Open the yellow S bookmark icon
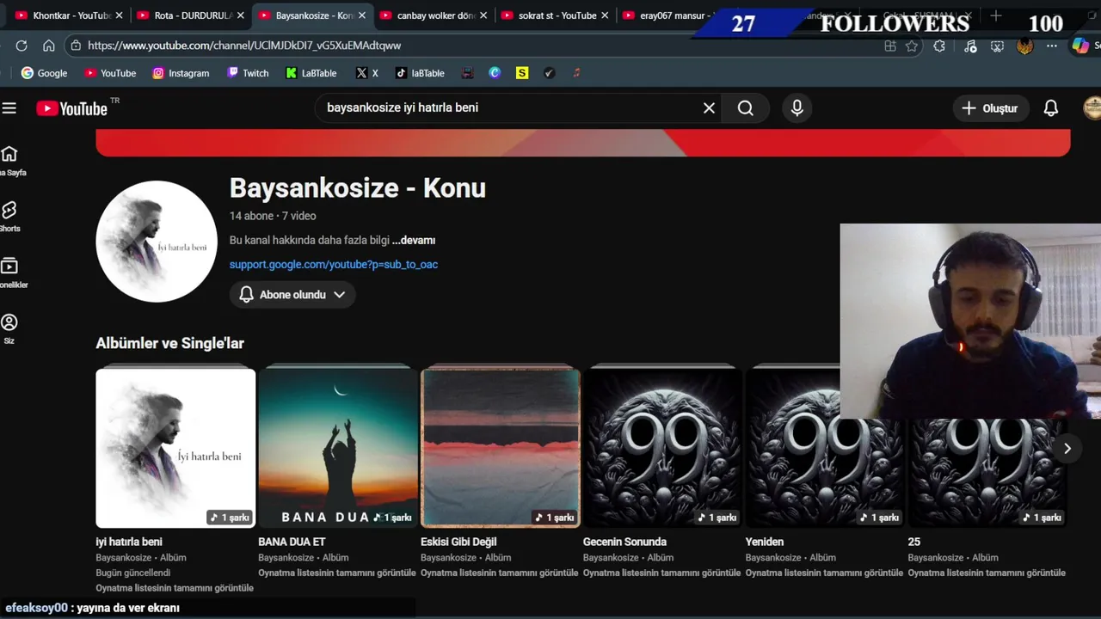 [x=522, y=73]
